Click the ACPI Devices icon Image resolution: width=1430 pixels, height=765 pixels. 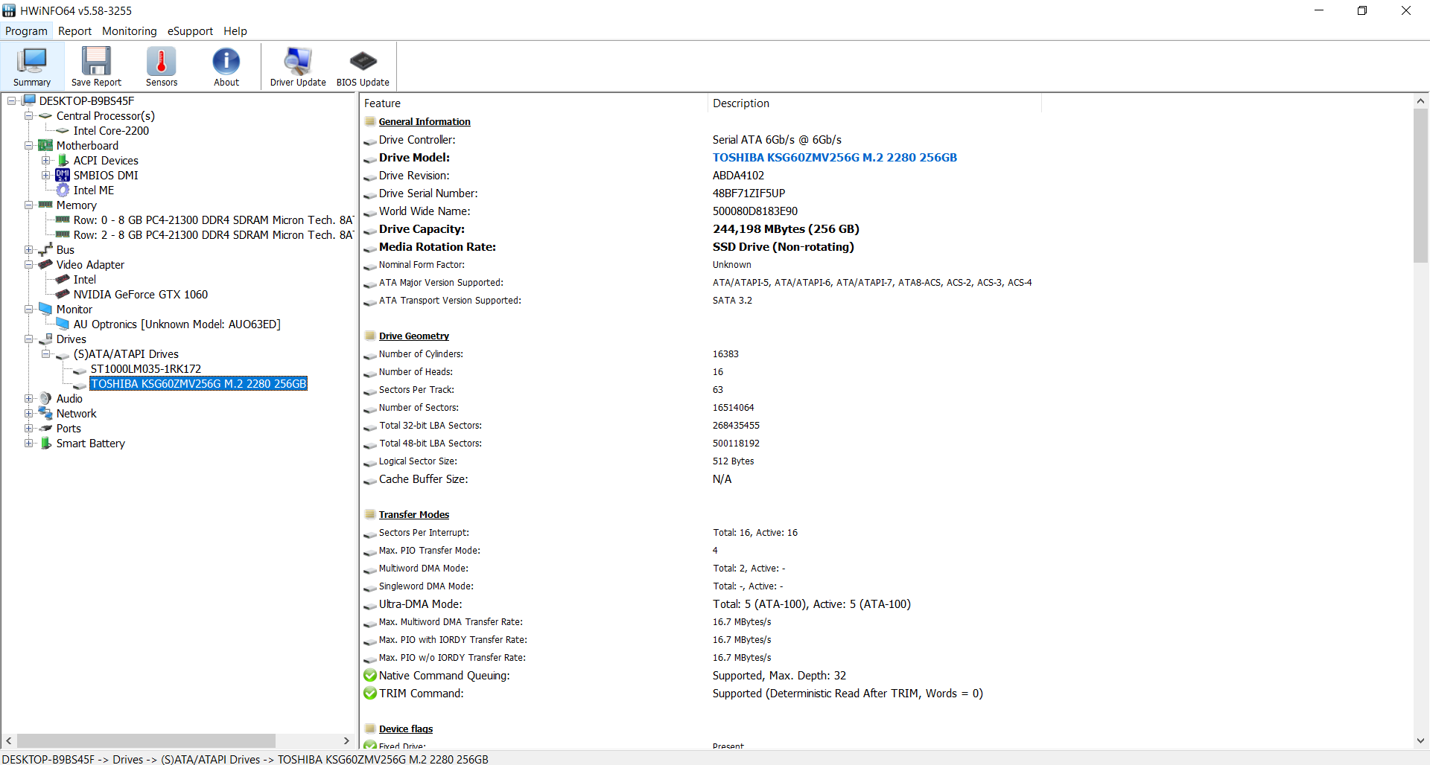point(63,160)
